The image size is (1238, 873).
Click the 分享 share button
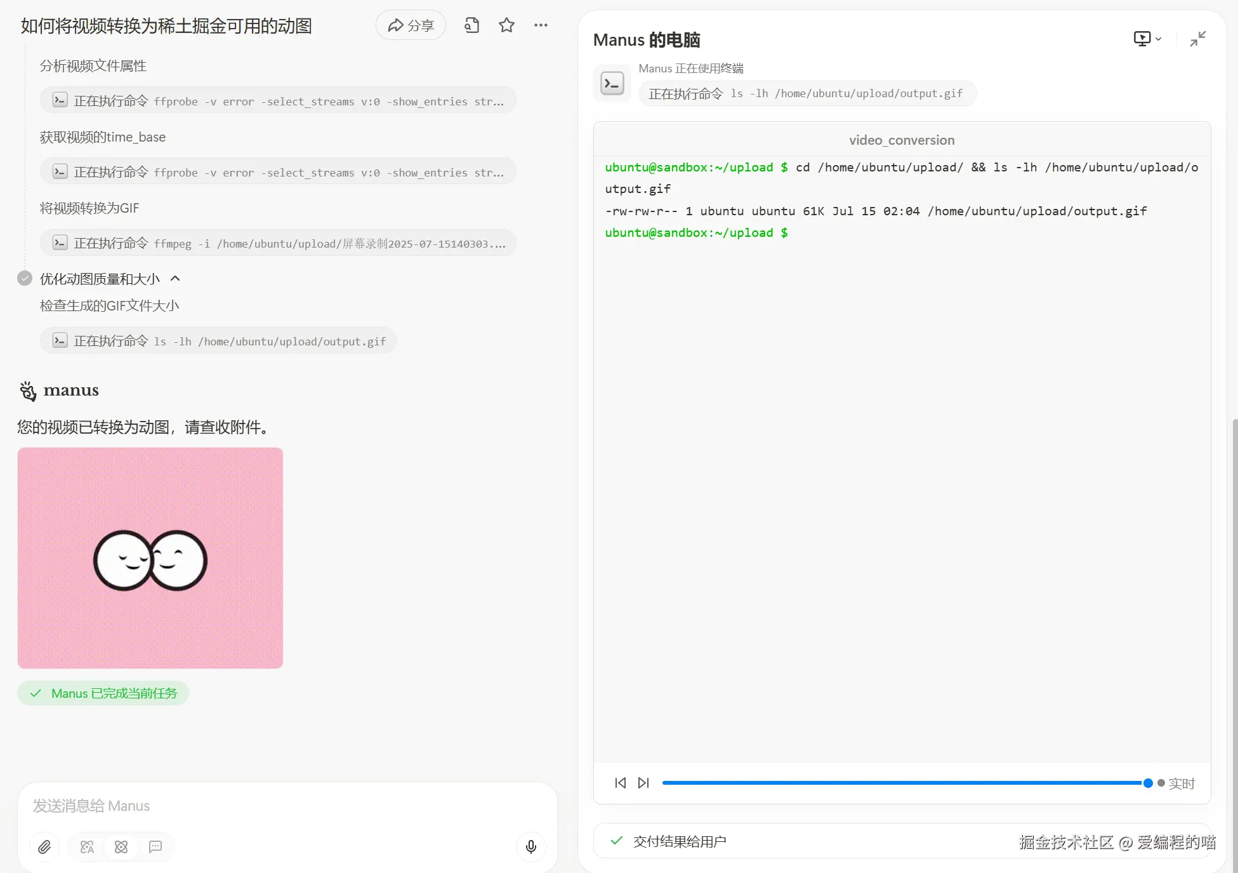[x=411, y=25]
